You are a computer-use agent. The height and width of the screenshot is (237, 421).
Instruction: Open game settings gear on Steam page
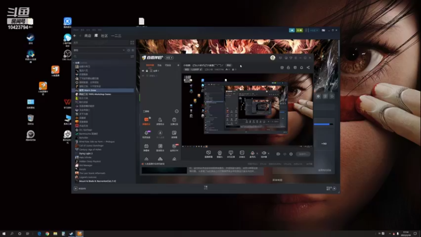pyautogui.click(x=318, y=96)
